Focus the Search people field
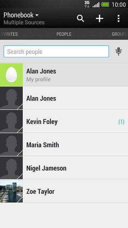 pyautogui.click(x=56, y=51)
